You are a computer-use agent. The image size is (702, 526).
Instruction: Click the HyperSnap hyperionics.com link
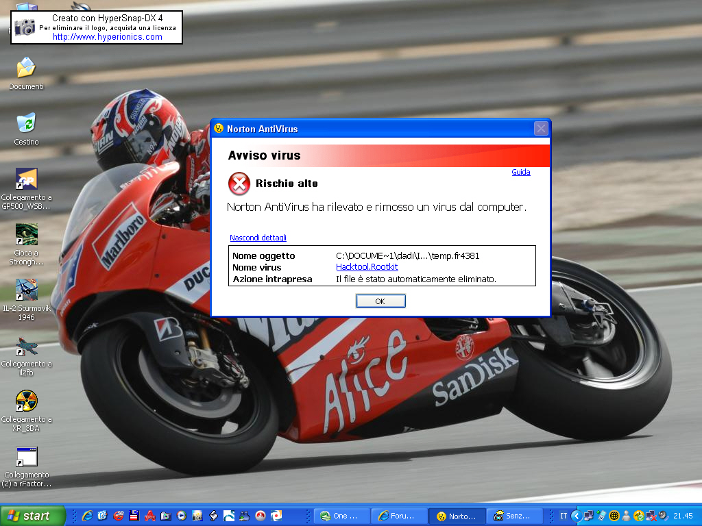click(x=108, y=37)
